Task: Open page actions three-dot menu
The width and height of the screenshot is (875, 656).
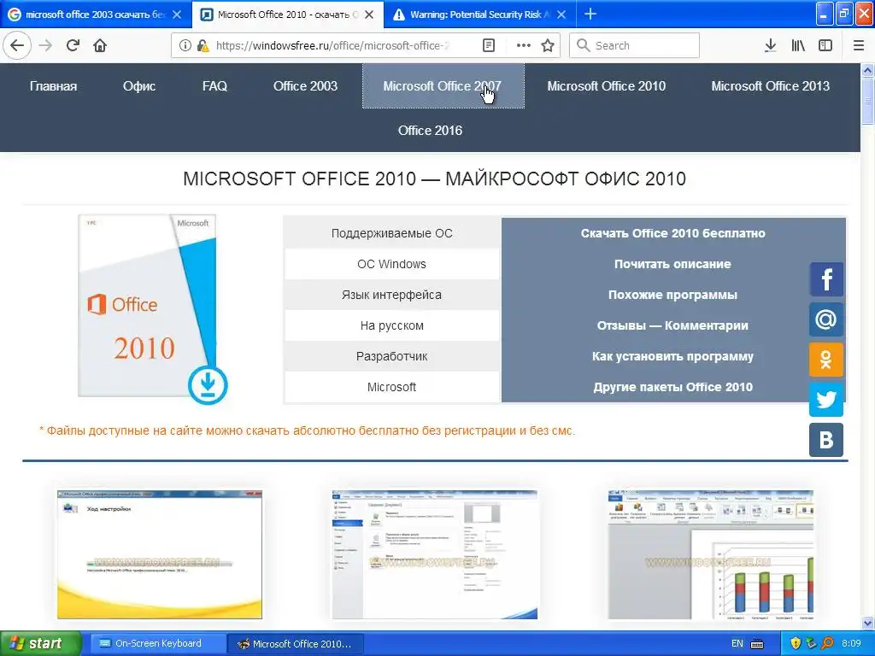Action: click(x=523, y=45)
